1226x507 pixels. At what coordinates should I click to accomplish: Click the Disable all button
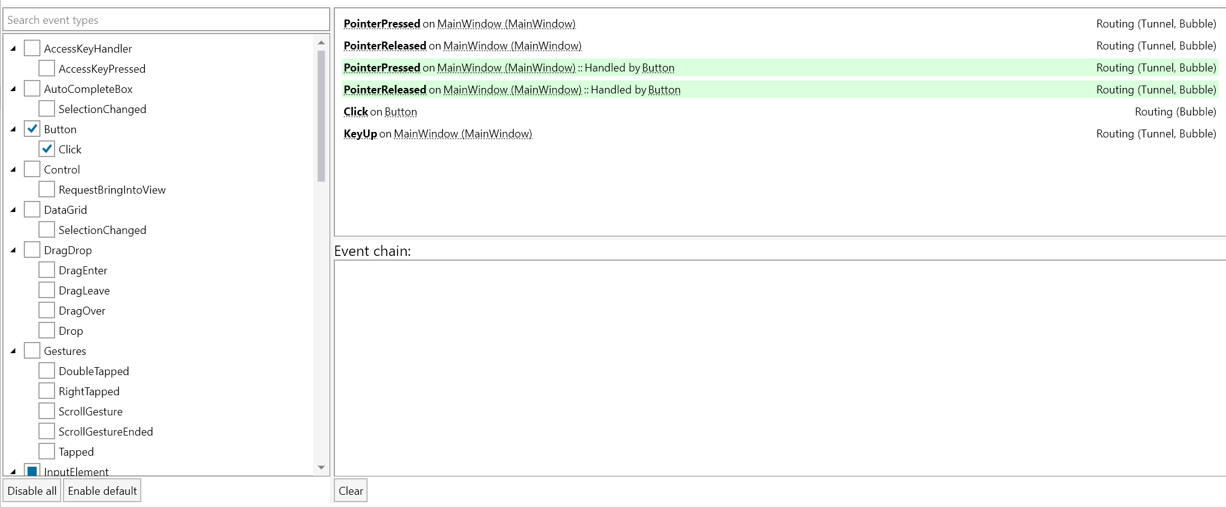tap(32, 491)
